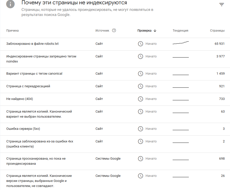The width and height of the screenshot is (230, 190).
Task: Click the Источник help question-mark icon
Action: (x=114, y=30)
